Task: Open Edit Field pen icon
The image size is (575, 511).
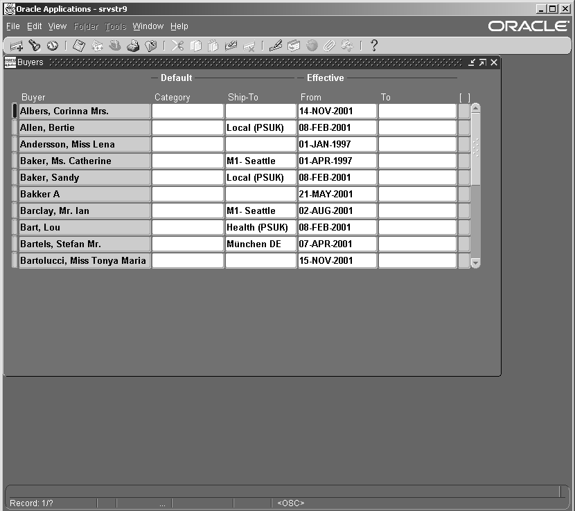Action: 276,46
